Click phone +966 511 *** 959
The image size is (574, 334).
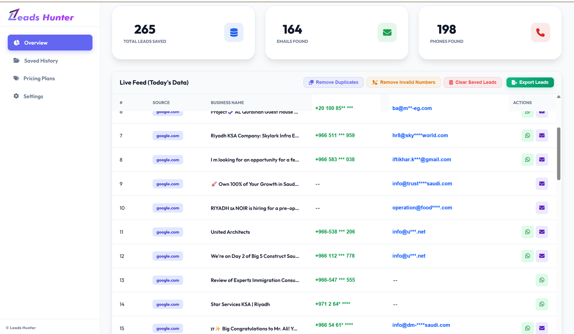pyautogui.click(x=335, y=135)
